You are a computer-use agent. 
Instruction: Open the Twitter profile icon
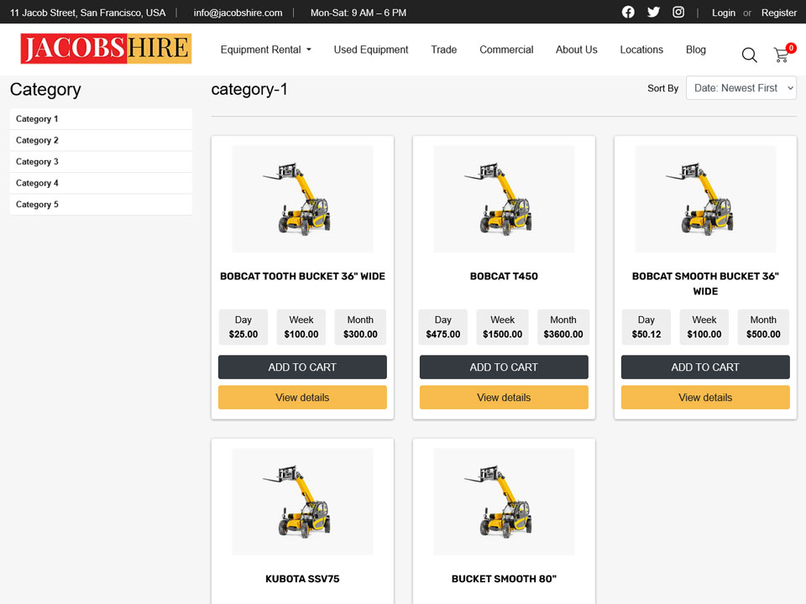click(x=653, y=13)
